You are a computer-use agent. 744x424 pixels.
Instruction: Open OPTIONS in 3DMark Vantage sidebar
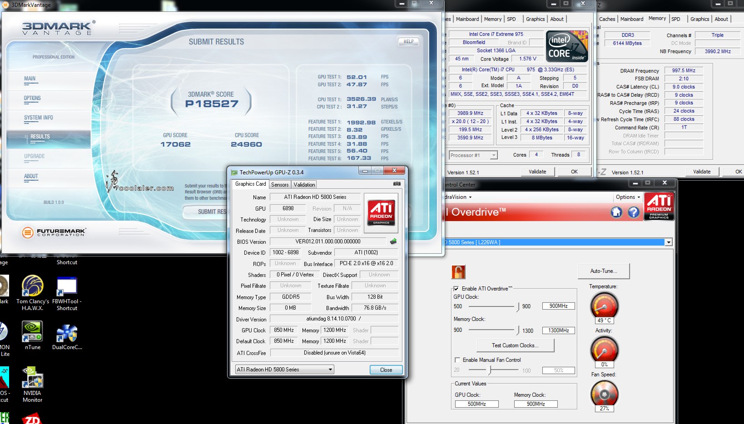(x=32, y=98)
